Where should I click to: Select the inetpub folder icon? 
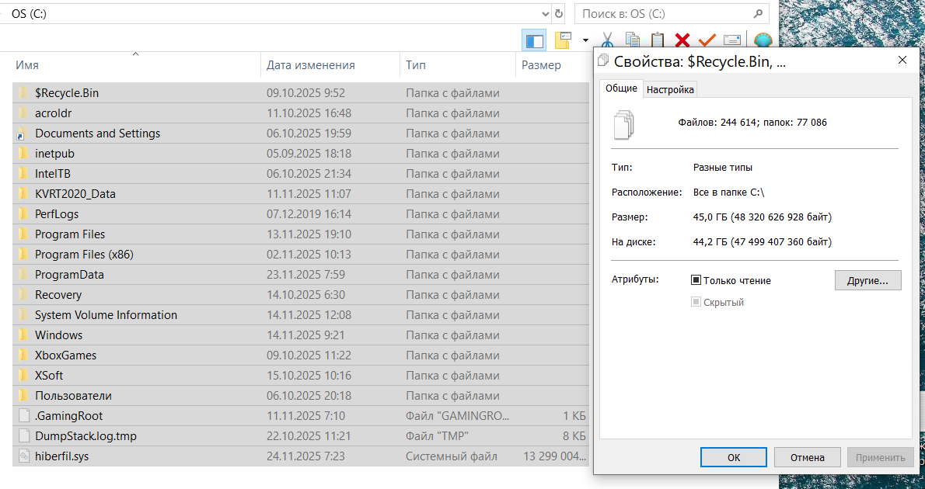coord(23,153)
